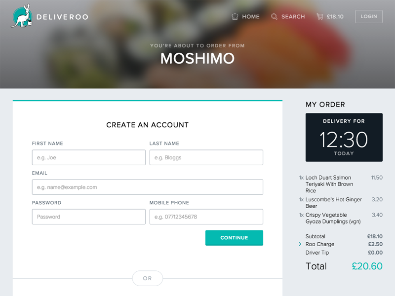Select the Loch Duart Salmon Teriyaki item
Viewport: 395px width, 296px height.
pos(329,184)
